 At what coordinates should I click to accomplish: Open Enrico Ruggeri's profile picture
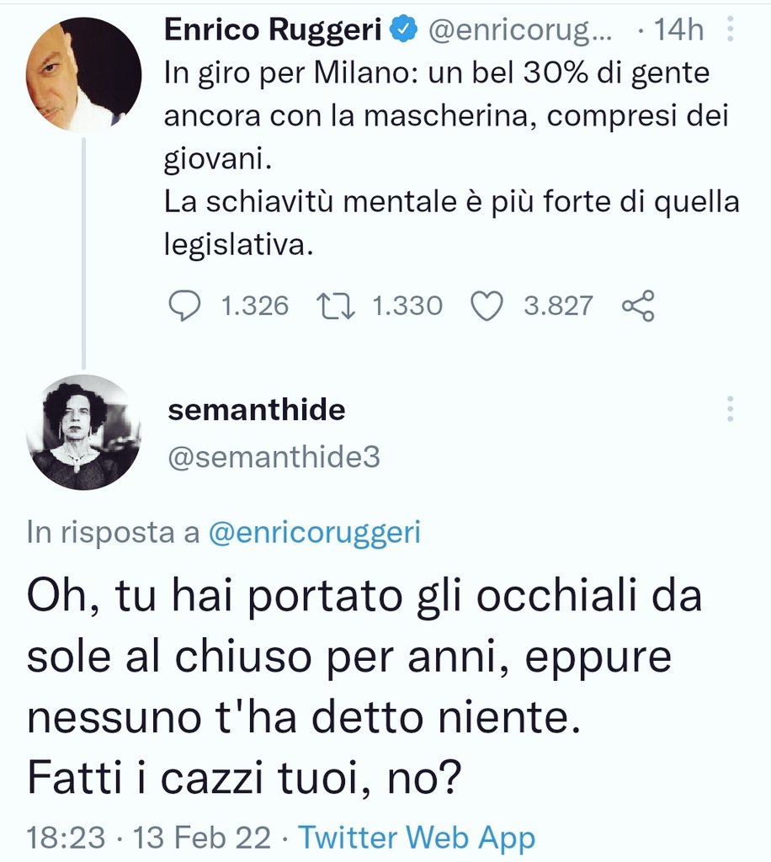(83, 74)
